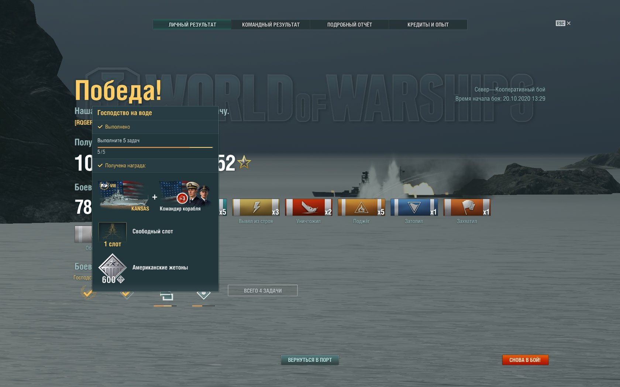Close results screen with ESC button
Screen dimensions: 620x387
click(x=563, y=23)
